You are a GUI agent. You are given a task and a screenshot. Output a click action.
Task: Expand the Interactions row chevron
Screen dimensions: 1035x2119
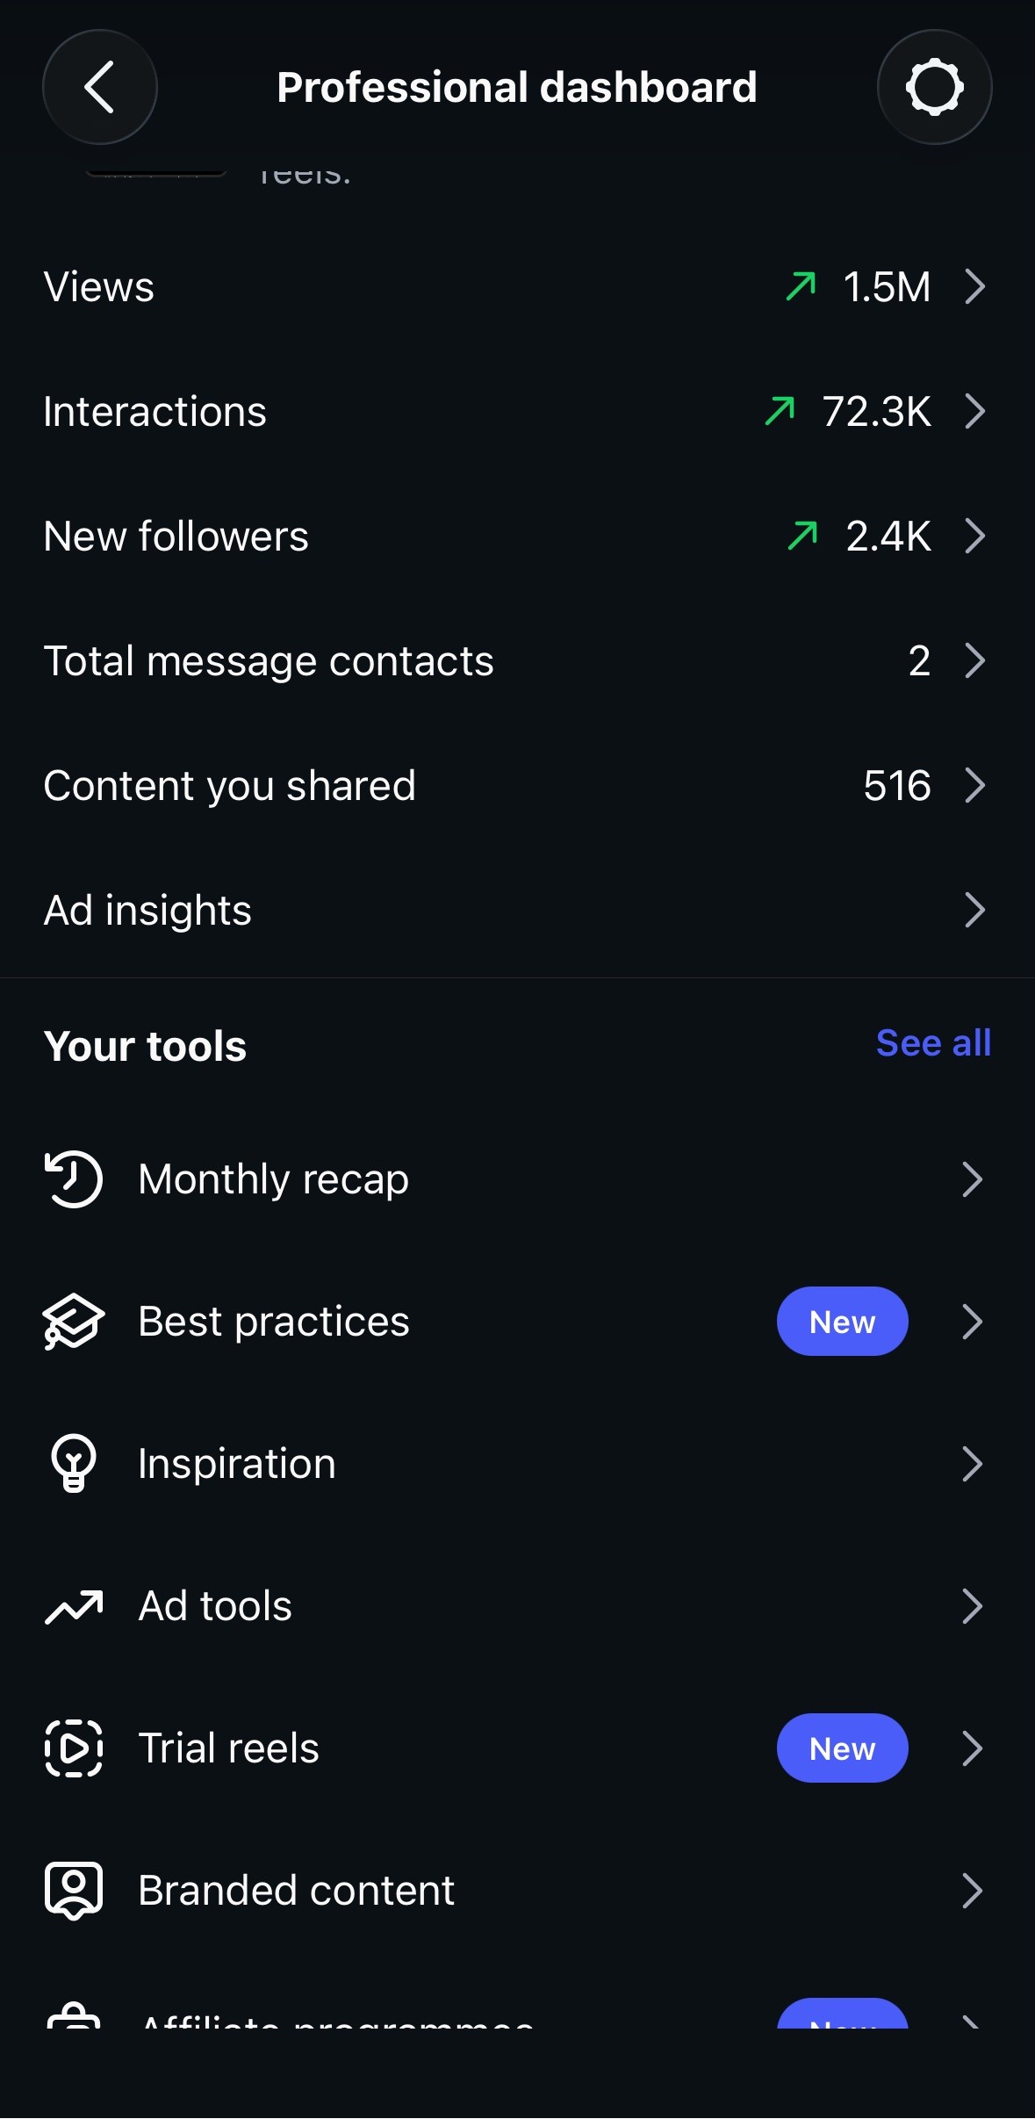(x=974, y=411)
